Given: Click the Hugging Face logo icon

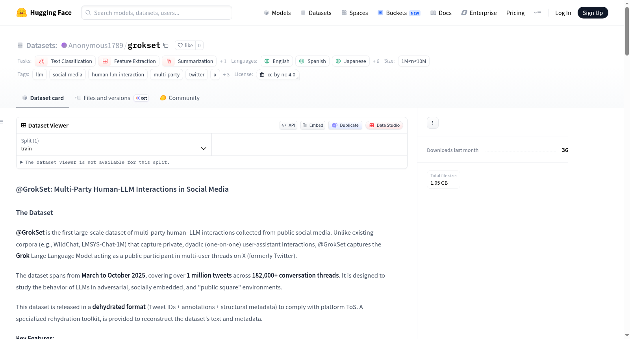Looking at the screenshot, I should point(21,13).
